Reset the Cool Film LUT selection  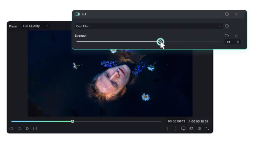click(227, 26)
